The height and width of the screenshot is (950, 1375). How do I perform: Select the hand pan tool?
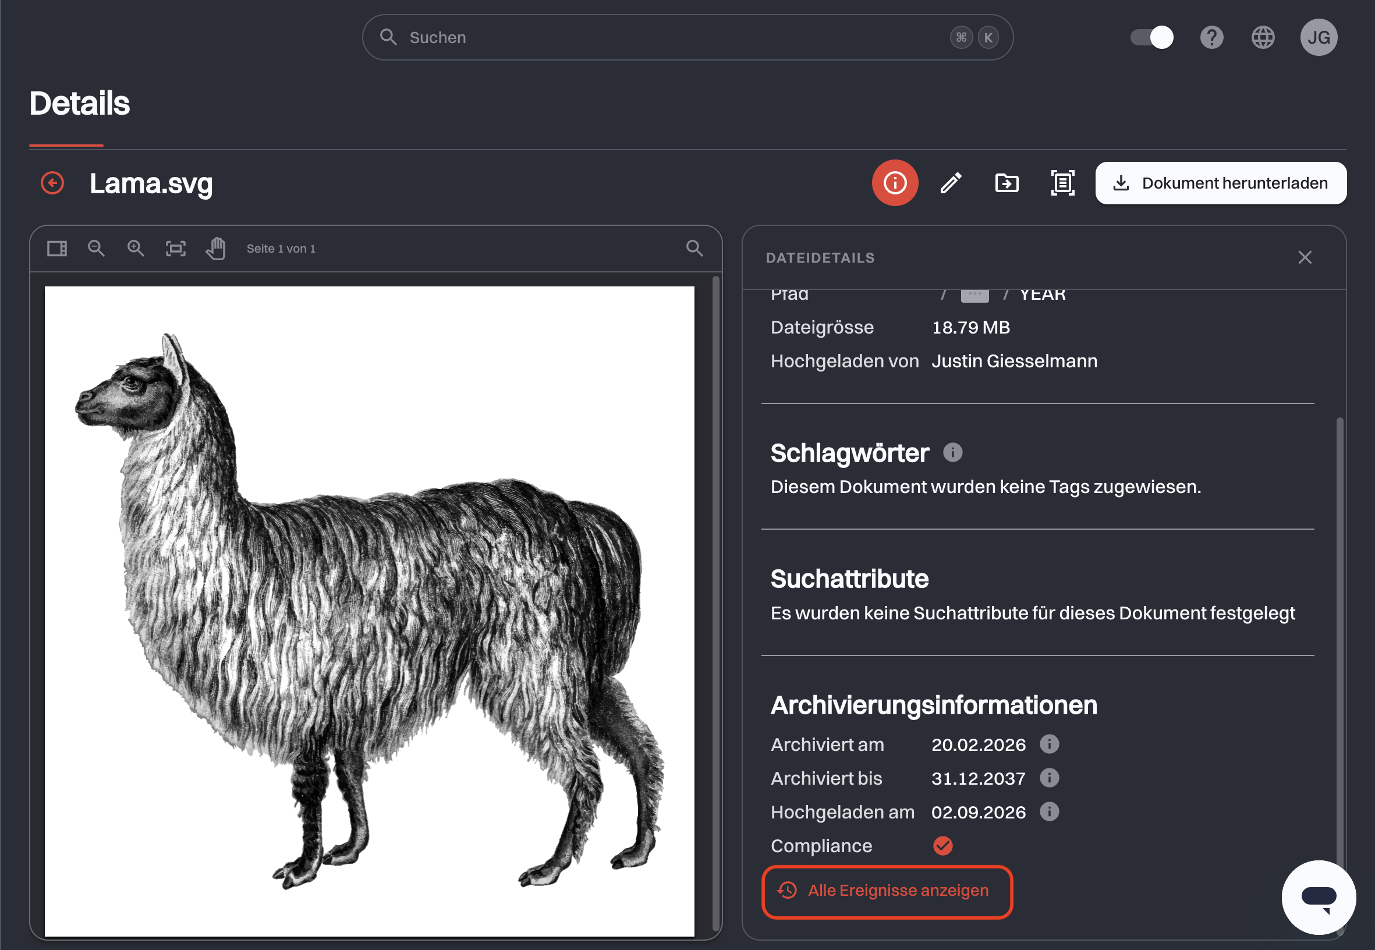[215, 248]
